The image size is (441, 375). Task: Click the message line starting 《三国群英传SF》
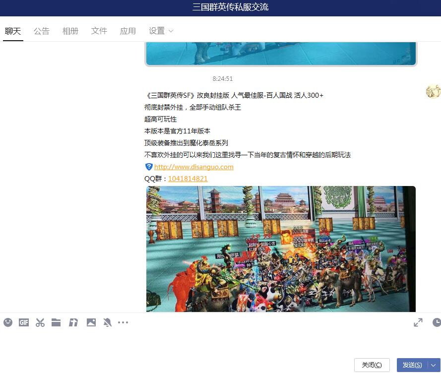[x=234, y=95]
